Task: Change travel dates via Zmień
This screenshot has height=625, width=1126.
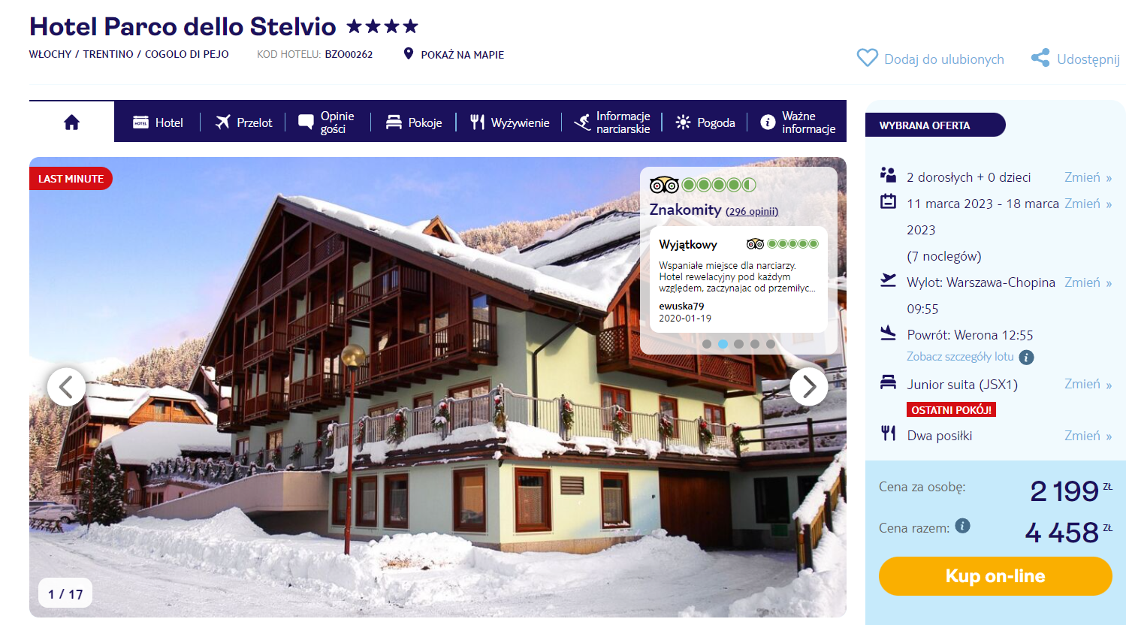Action: (1088, 204)
